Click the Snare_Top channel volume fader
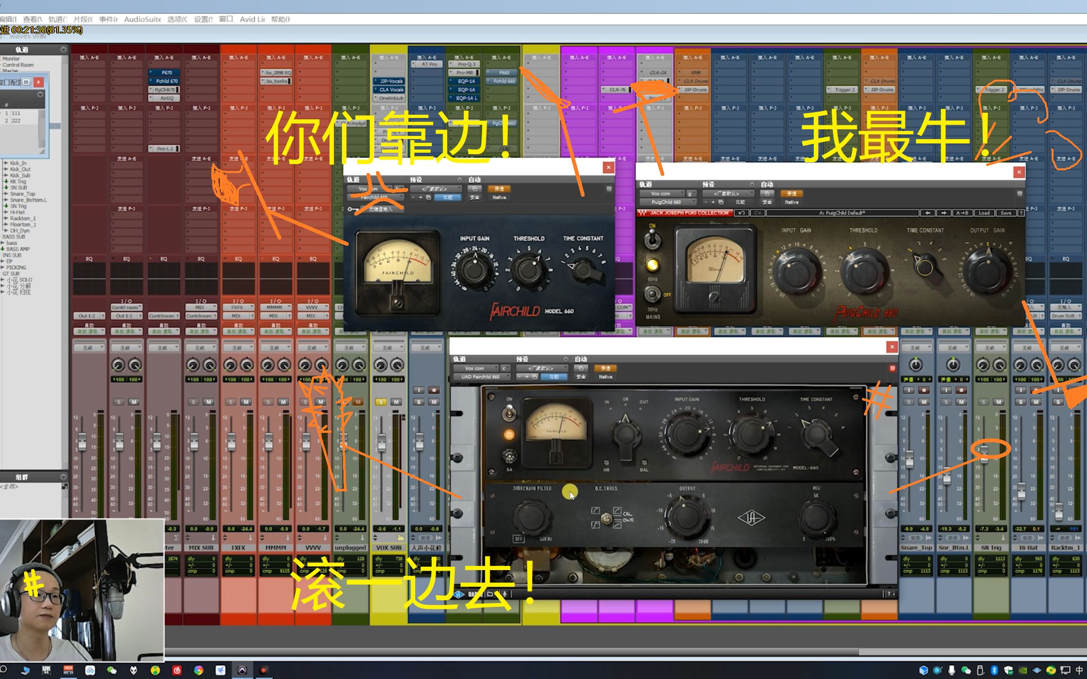The image size is (1087, 679). pos(910,459)
